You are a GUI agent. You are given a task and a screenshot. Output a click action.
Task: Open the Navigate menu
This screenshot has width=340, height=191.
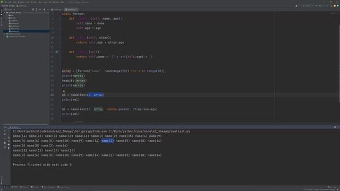21,2
